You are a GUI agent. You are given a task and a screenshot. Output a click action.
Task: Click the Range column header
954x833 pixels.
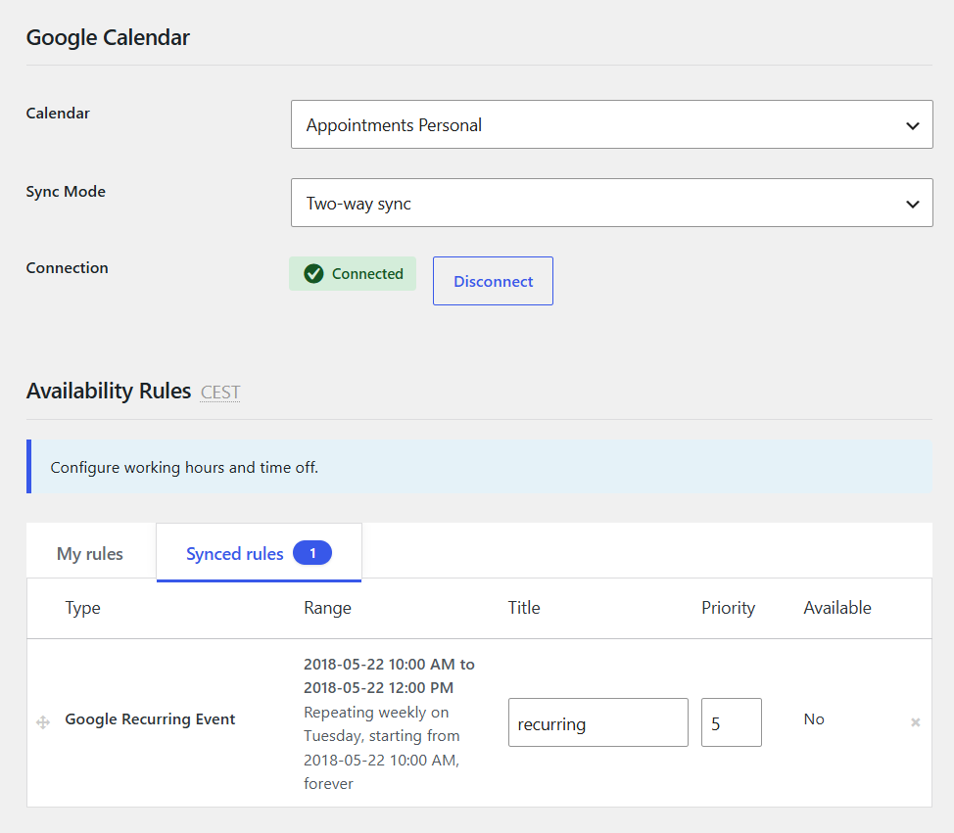[x=327, y=608]
